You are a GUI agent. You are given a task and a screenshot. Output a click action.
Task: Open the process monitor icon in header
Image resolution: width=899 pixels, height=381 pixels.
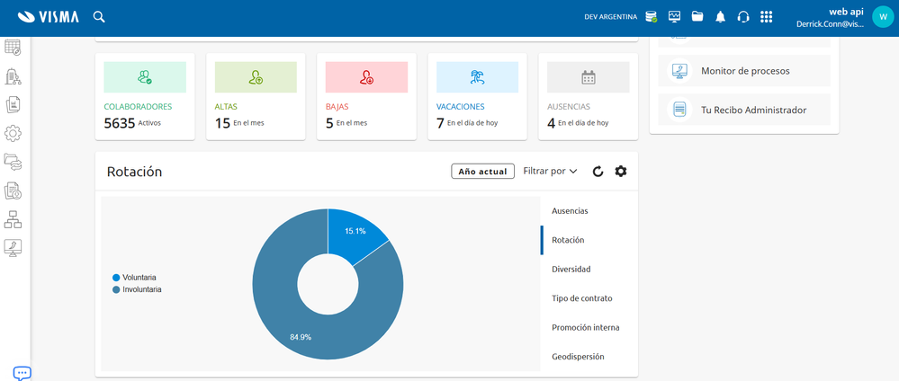click(674, 16)
